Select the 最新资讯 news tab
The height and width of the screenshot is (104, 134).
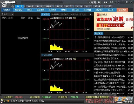98,33
